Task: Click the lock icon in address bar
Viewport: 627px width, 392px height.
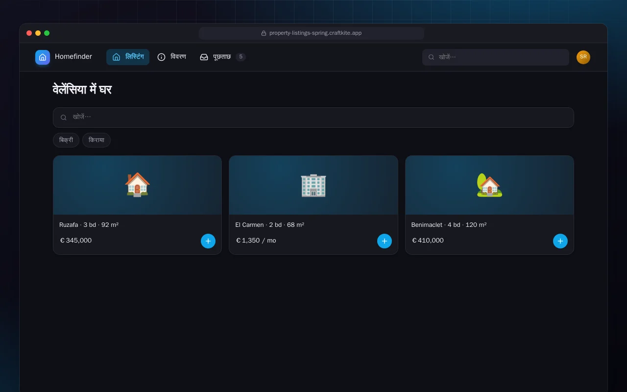Action: [x=264, y=33]
